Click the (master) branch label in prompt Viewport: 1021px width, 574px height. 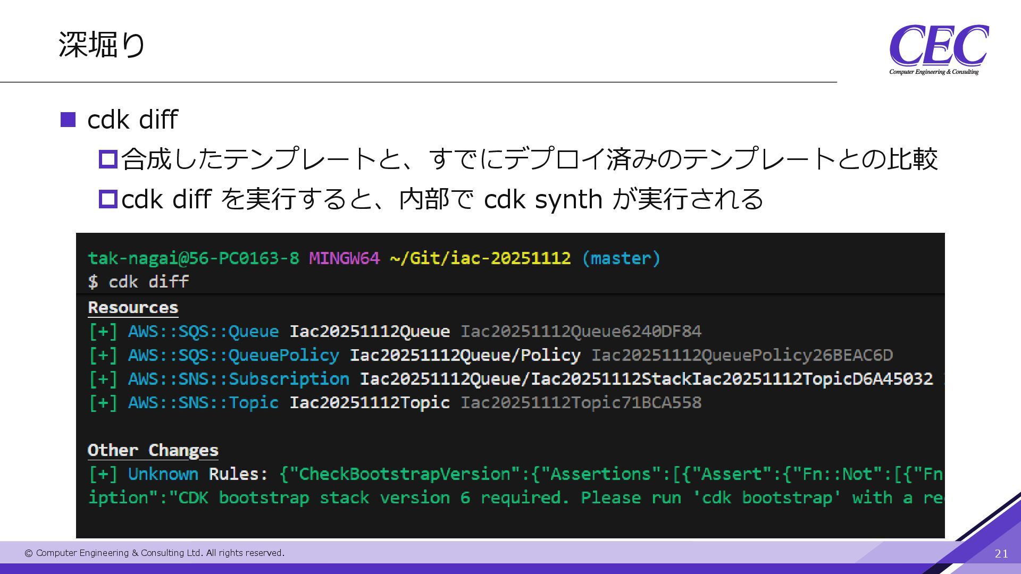(x=621, y=258)
